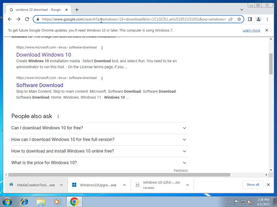Click horizontal scroll right arrow
The width and height of the screenshot is (277, 207).
click(266, 175)
